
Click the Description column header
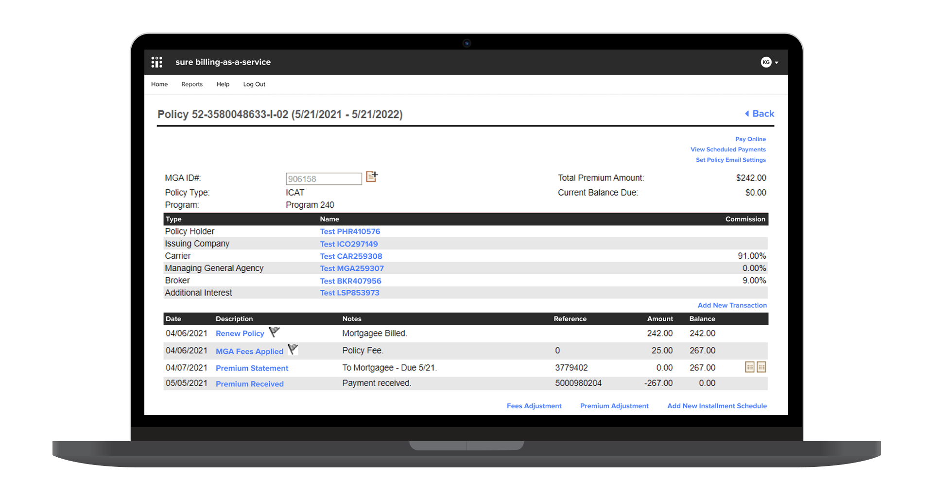(234, 319)
